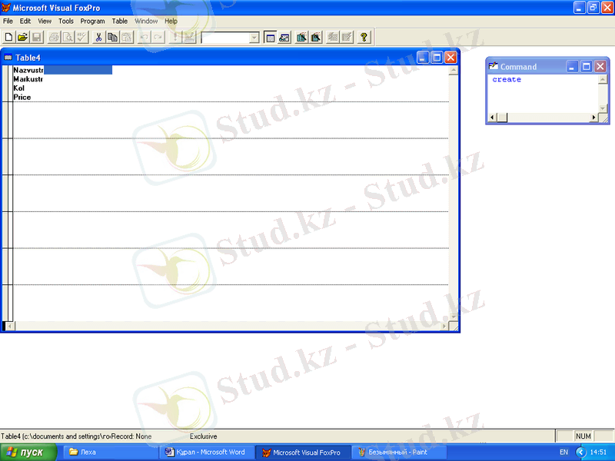The width and height of the screenshot is (615, 461).
Task: Click 'Record: None' in status bar
Action: click(131, 436)
